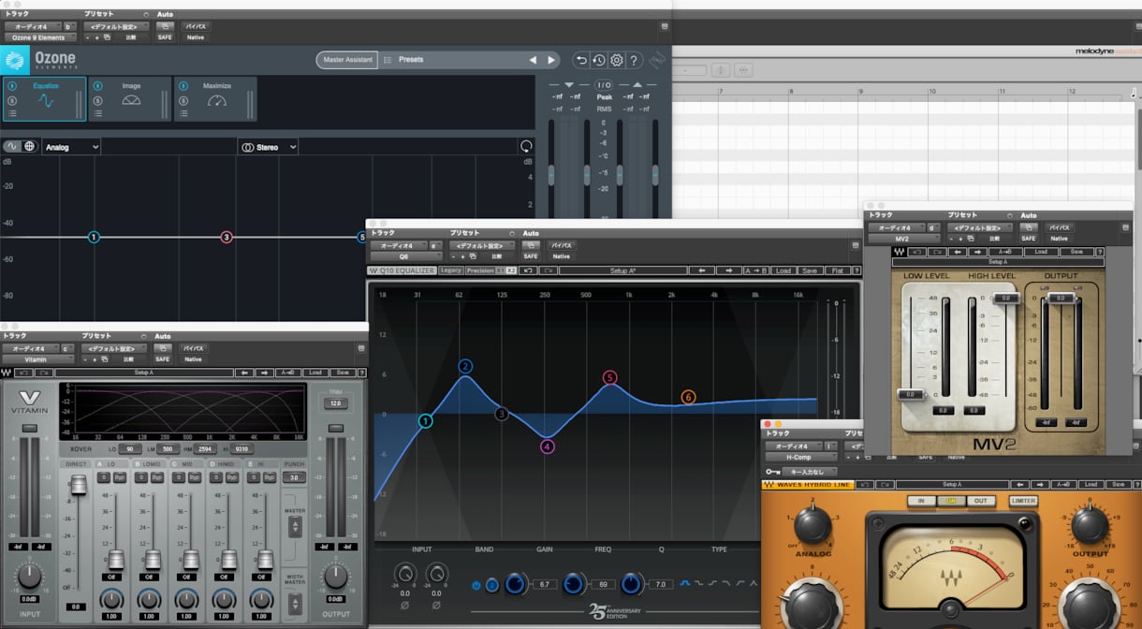The width and height of the screenshot is (1142, 629).
Task: Select Ozone EQ node 3
Action: coord(227,237)
